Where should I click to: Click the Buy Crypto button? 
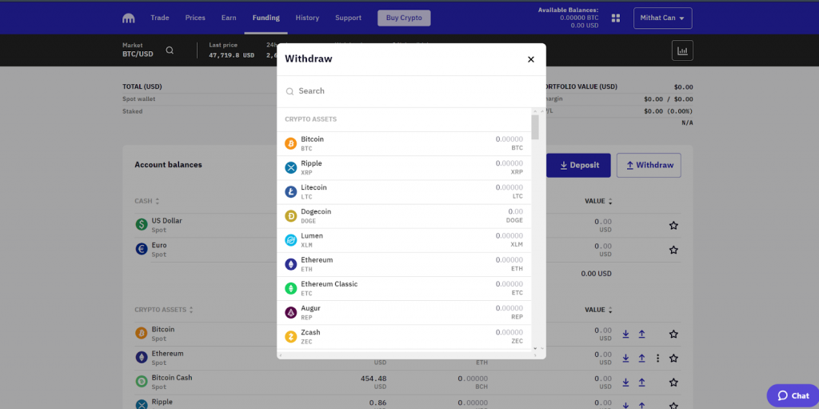pos(404,18)
